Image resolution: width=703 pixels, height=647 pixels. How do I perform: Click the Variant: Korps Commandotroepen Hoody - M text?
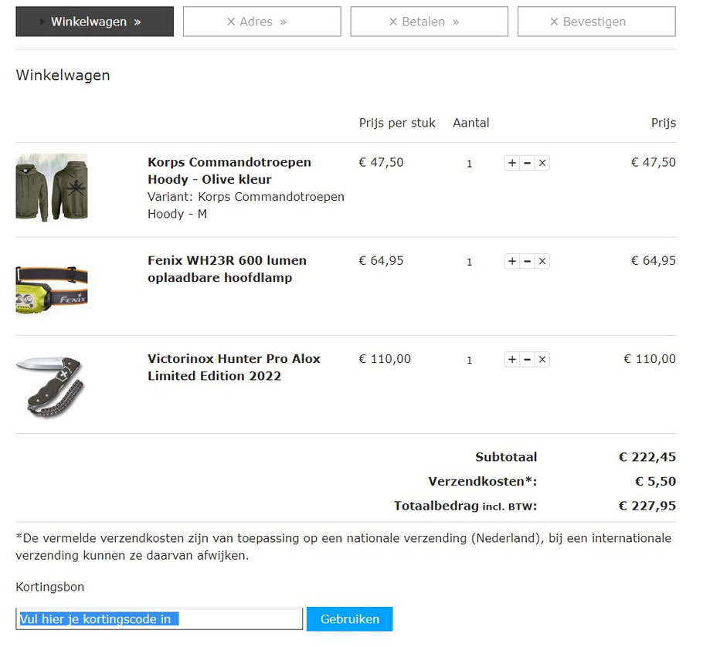(246, 205)
